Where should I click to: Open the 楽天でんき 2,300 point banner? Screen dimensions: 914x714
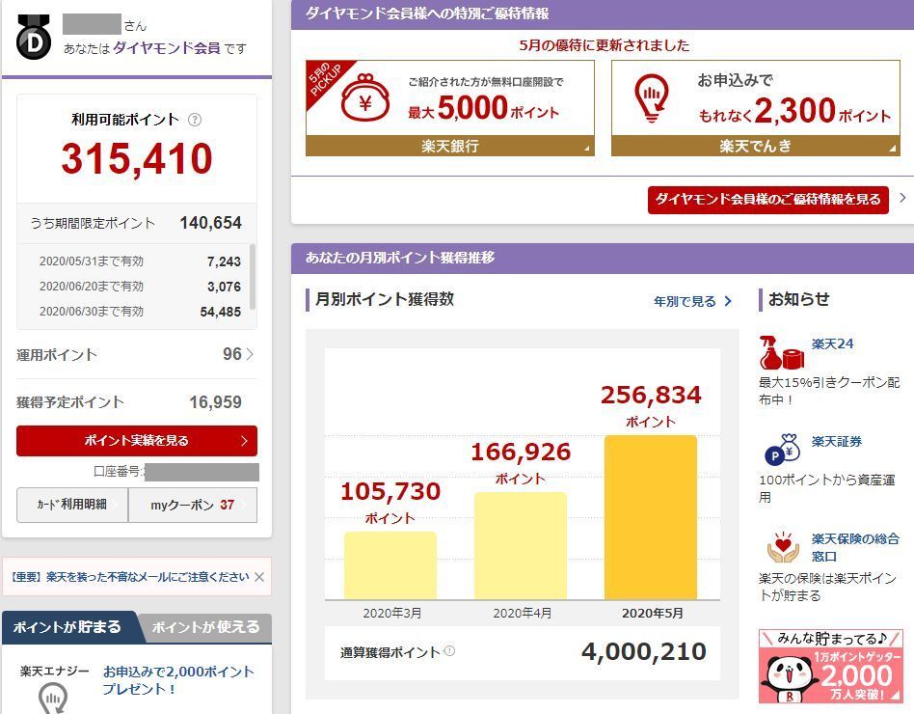[x=756, y=108]
